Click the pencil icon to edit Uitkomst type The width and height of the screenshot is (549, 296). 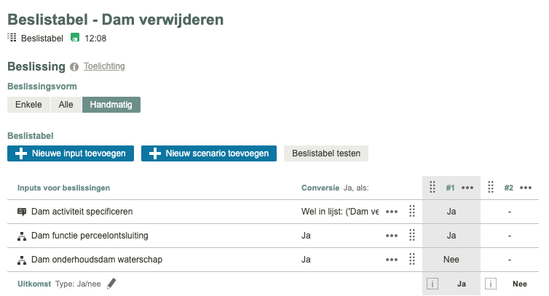point(111,284)
